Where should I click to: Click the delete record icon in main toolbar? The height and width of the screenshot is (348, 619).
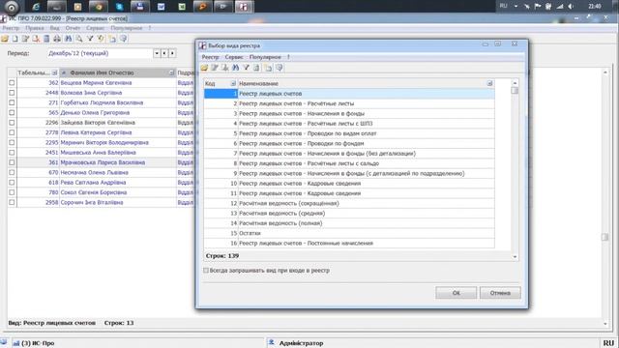(x=36, y=39)
